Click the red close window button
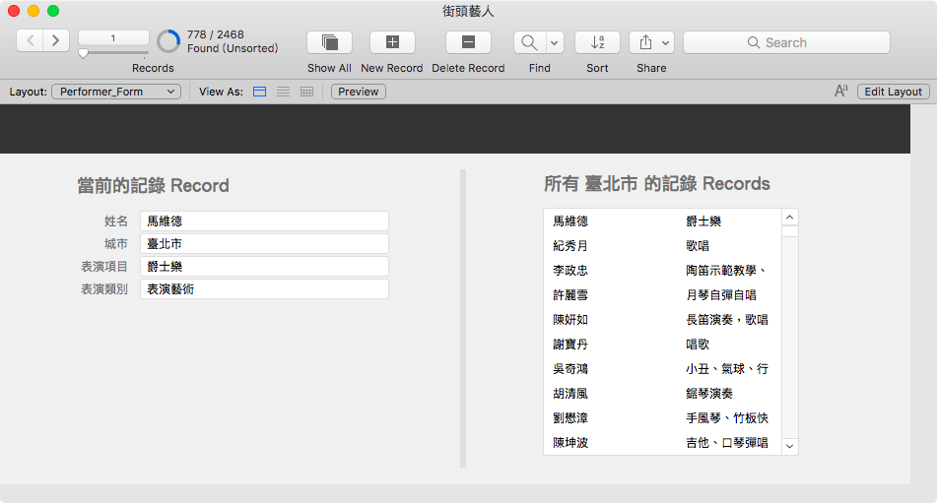This screenshot has height=503, width=937. [14, 11]
